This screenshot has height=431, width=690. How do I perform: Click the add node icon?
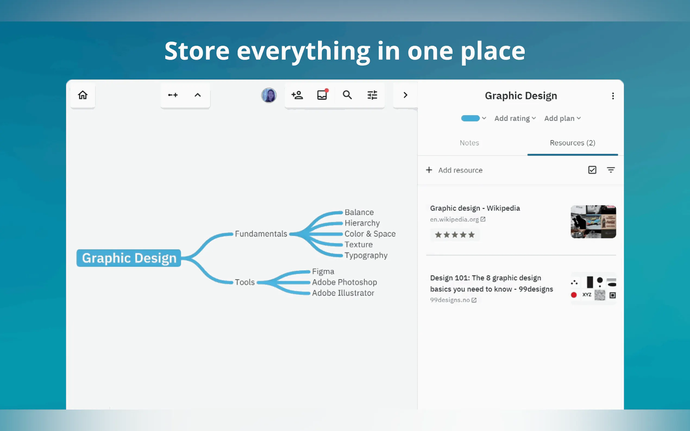173,95
